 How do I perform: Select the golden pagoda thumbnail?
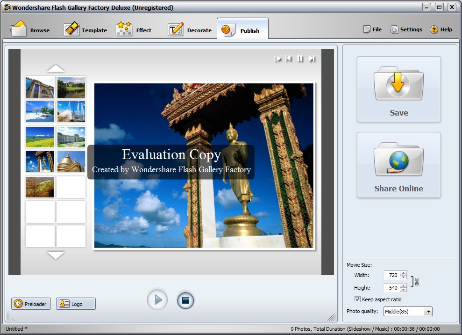coord(71,162)
